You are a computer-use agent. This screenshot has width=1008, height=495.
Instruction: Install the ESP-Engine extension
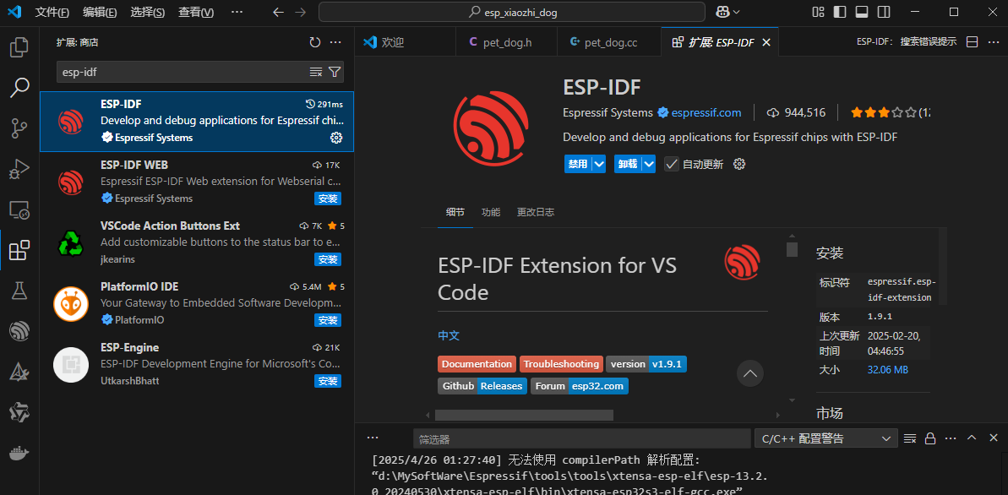(x=328, y=381)
